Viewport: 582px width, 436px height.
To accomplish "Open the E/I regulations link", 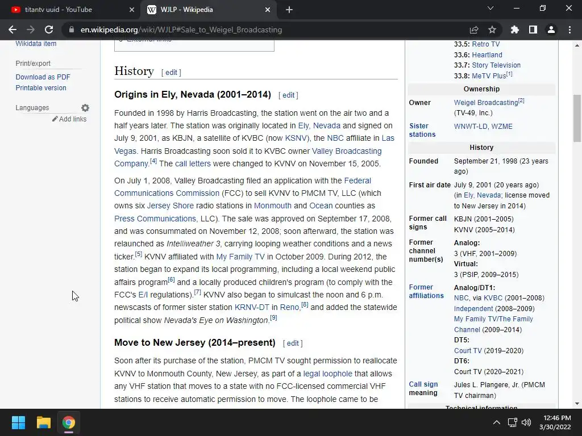I will (x=143, y=295).
